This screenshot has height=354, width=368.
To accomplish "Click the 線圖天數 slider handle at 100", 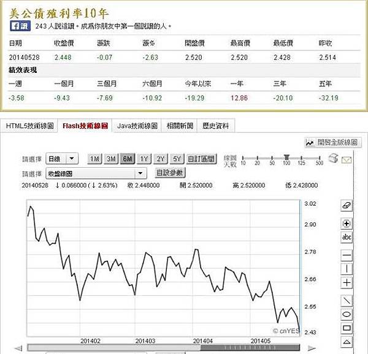I will click(x=286, y=157).
